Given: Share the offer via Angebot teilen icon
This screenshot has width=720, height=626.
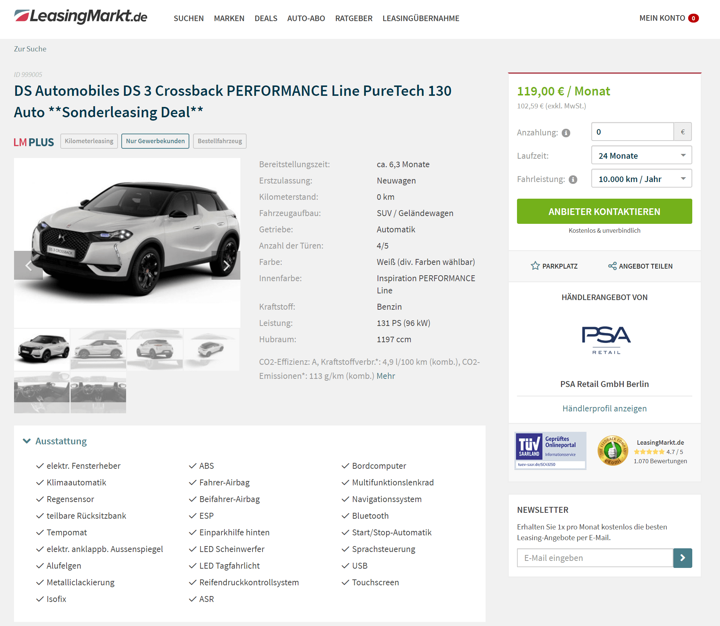Looking at the screenshot, I should click(x=612, y=266).
